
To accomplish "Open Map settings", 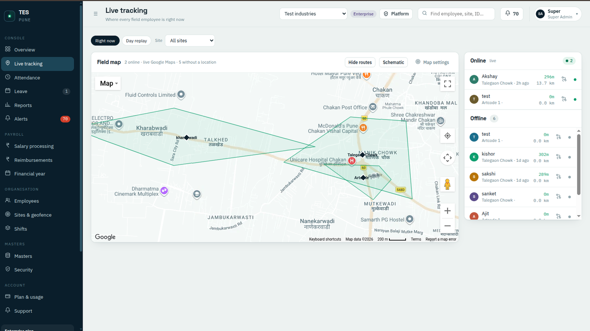I will click(x=432, y=62).
